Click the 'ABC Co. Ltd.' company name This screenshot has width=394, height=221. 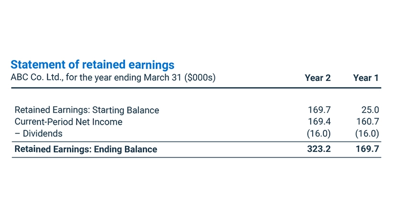point(32,77)
